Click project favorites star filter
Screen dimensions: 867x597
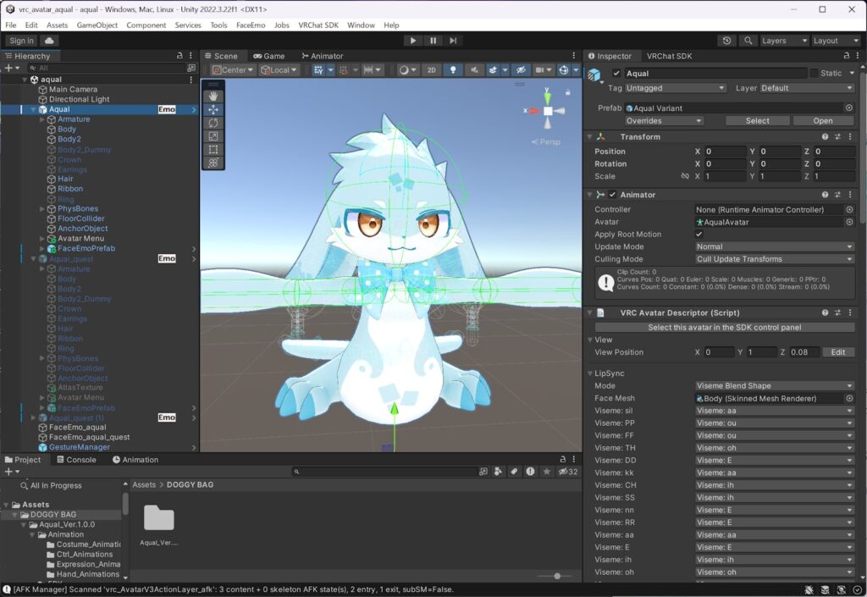pyautogui.click(x=546, y=472)
